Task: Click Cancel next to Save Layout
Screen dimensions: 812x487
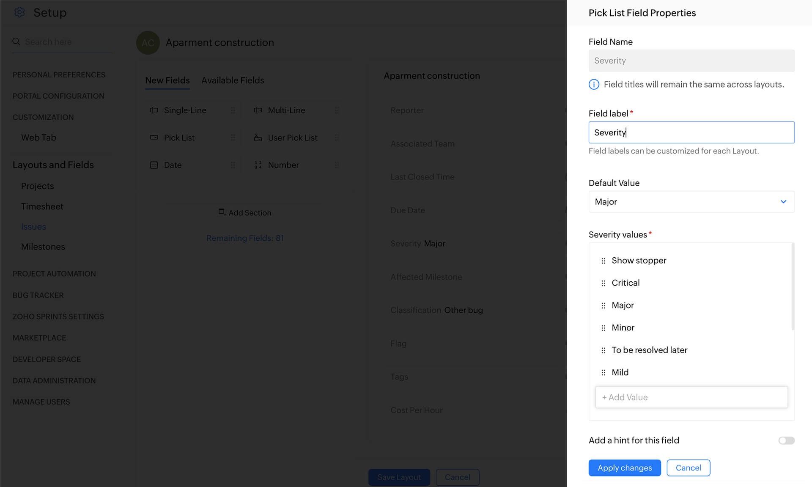Action: click(x=457, y=477)
